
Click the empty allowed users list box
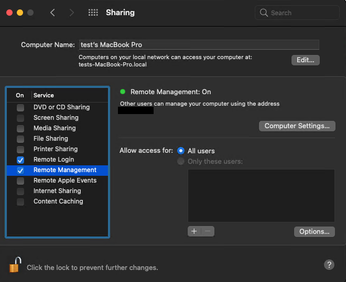pos(261,196)
